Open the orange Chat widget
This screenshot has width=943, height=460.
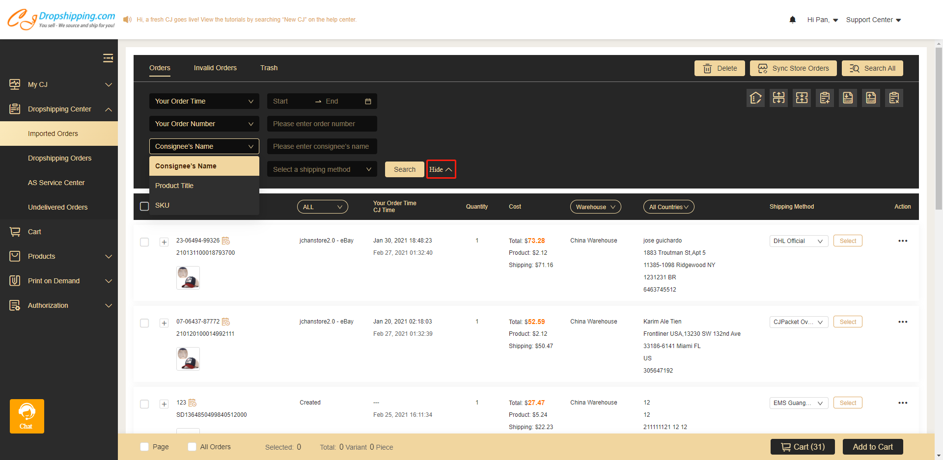tap(27, 416)
